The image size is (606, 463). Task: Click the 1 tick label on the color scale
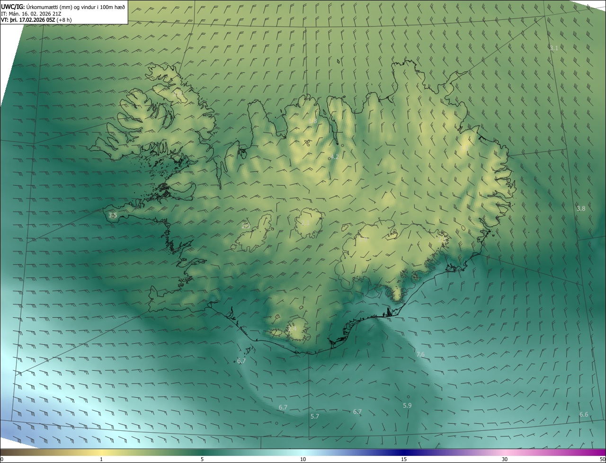(101, 459)
